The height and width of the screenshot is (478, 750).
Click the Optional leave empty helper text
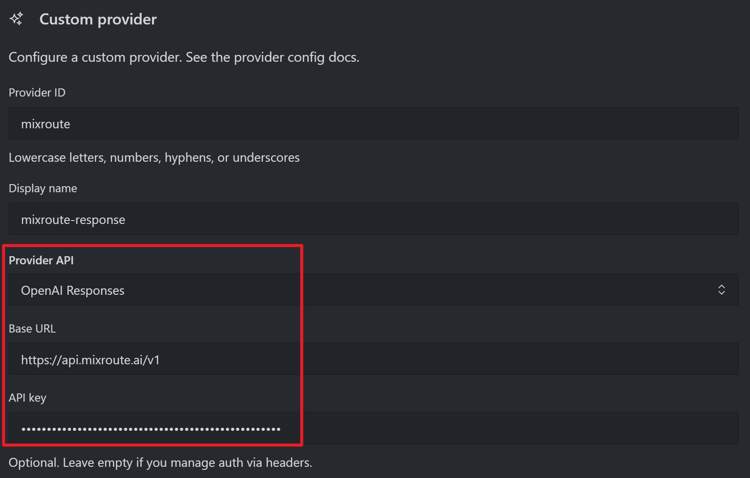160,463
